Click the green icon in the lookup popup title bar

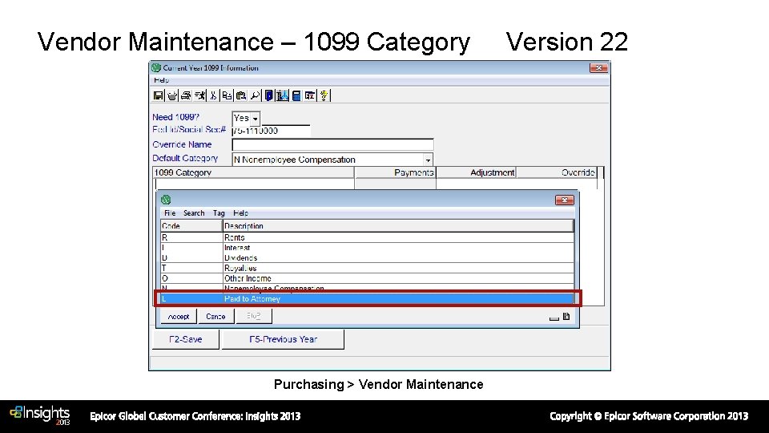coord(166,200)
